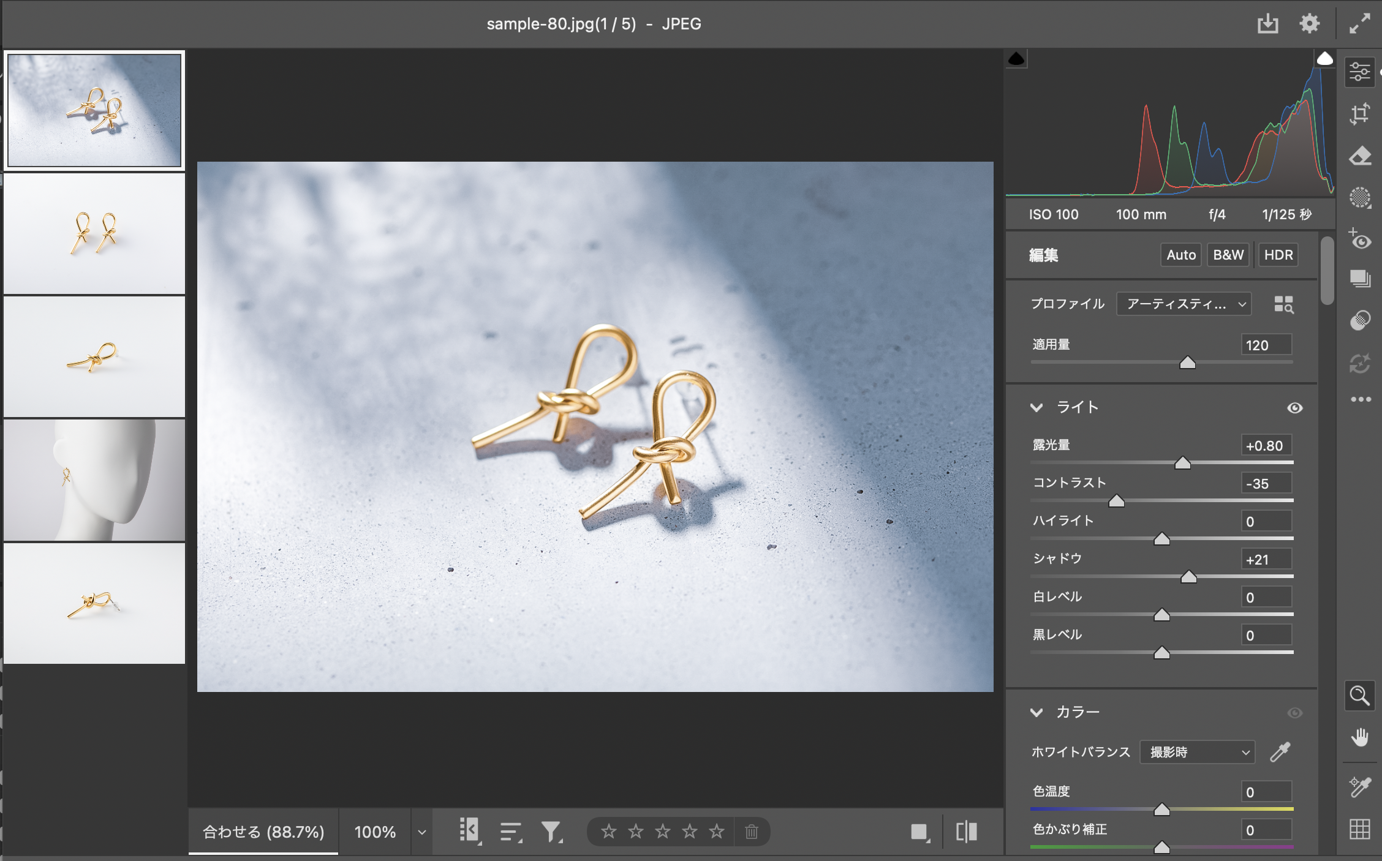
Task: Click the save image download icon
Action: coord(1267,24)
